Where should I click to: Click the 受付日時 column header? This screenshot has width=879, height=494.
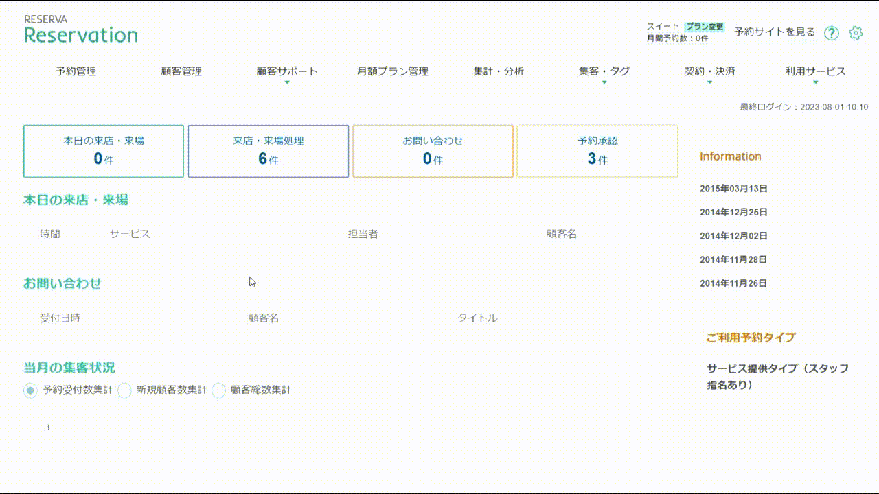[60, 318]
